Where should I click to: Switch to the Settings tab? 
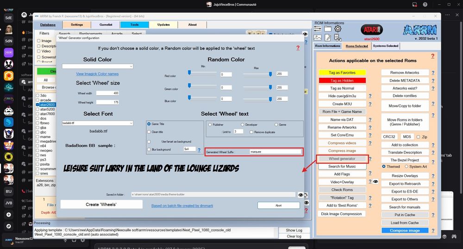click(x=77, y=25)
